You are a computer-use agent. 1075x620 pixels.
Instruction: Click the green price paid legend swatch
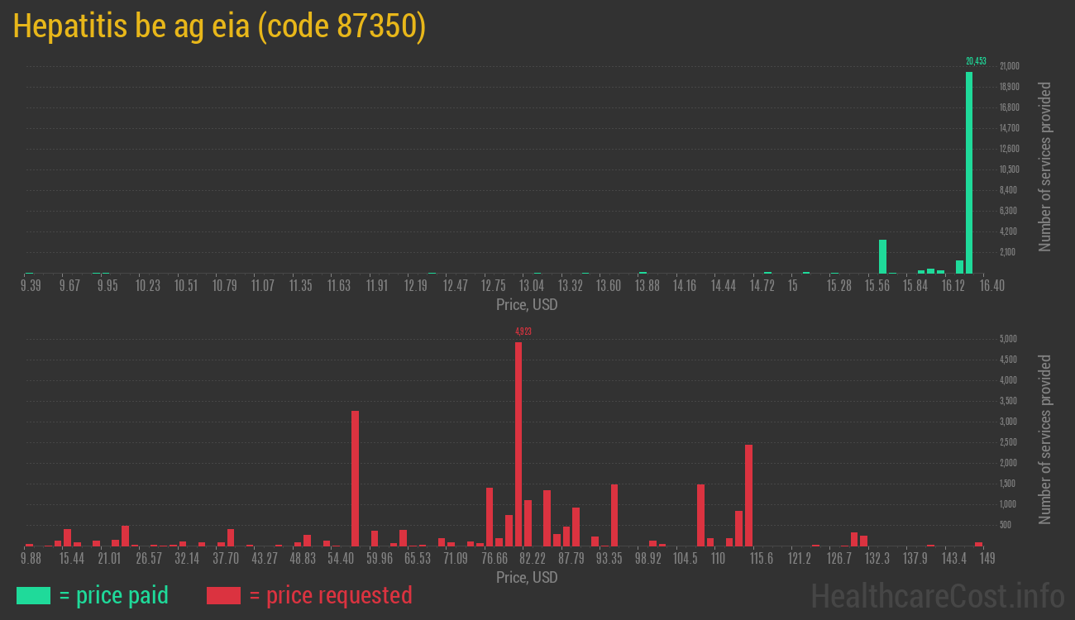pyautogui.click(x=33, y=595)
